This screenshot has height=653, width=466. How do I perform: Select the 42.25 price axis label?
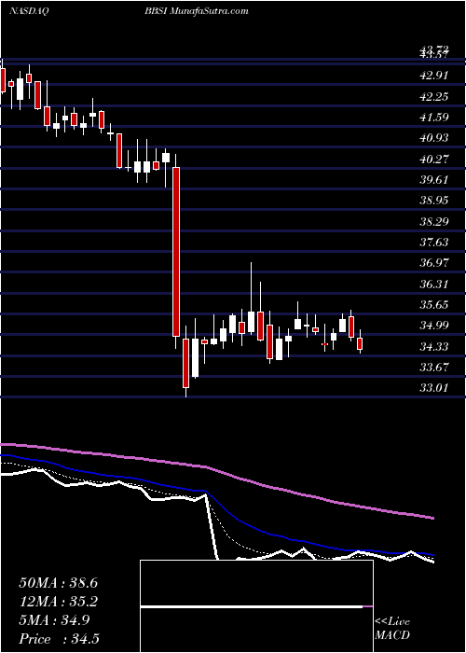[433, 96]
